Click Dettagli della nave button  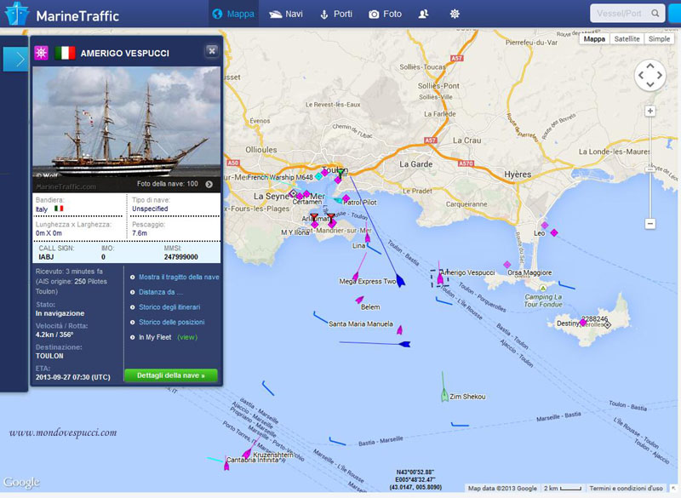(171, 375)
